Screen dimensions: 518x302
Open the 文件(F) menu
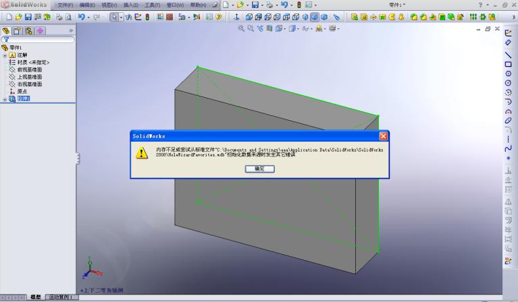pyautogui.click(x=65, y=5)
